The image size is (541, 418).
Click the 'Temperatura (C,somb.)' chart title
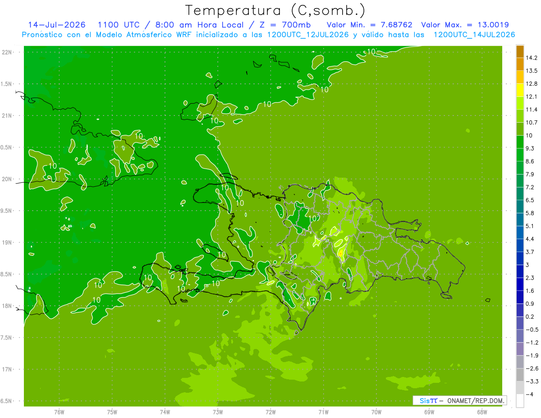coord(275,10)
